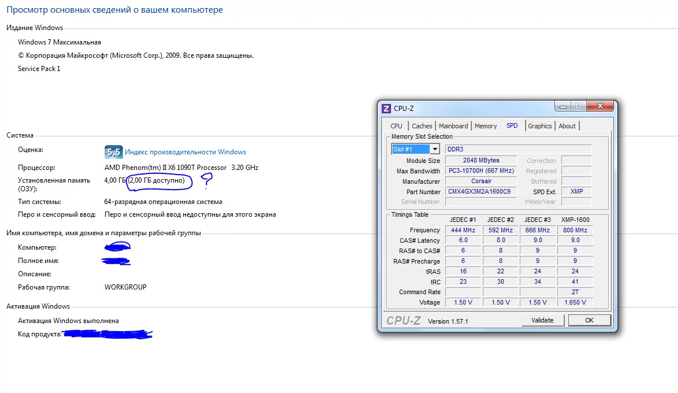This screenshot has height=393, width=678.
Task: Click the Module Size 2048 MBytes field
Action: click(x=481, y=160)
